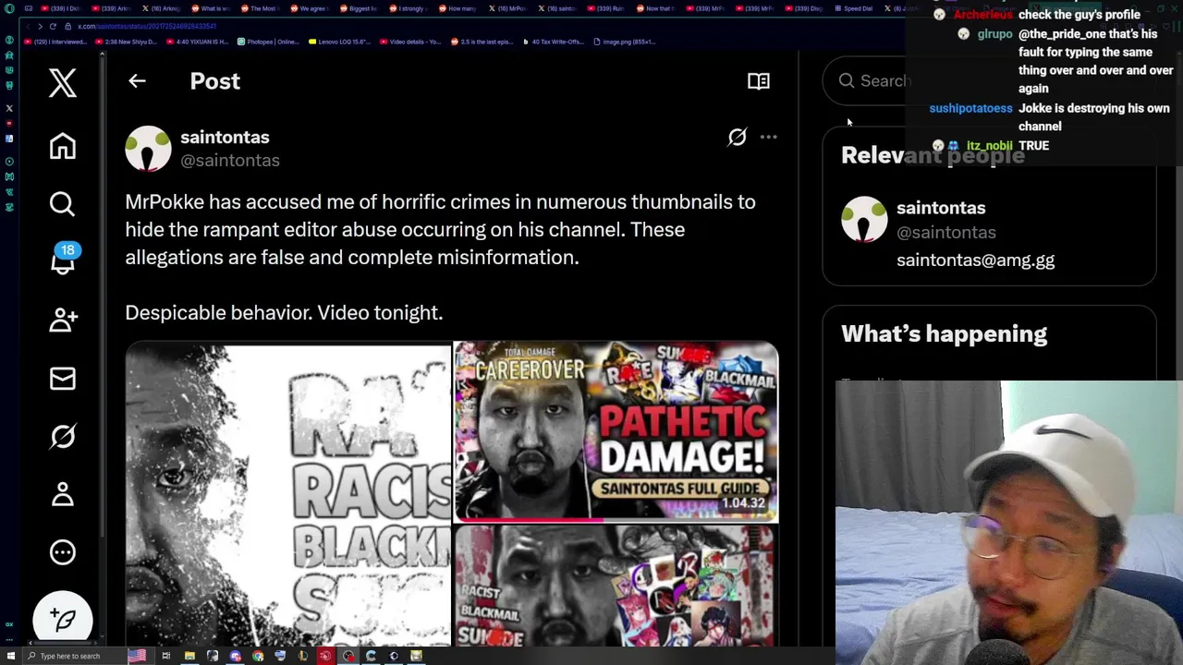
Task: Open the bottom-right blood-splattered thumbnail image
Action: pyautogui.click(x=616, y=586)
